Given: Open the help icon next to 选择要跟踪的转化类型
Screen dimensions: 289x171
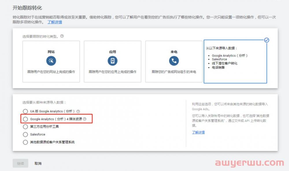Looking at the screenshot, I should click(62, 36).
